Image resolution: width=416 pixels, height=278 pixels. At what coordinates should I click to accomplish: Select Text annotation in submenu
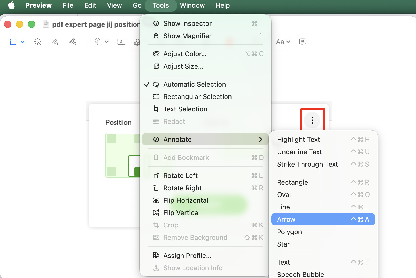[323, 262]
